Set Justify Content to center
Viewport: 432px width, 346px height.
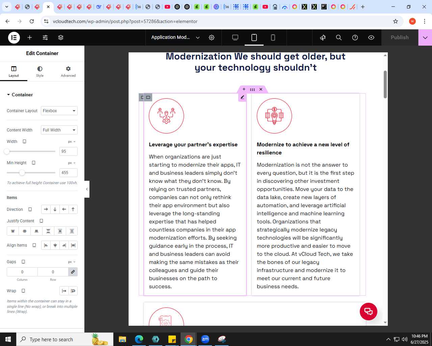coord(25,231)
